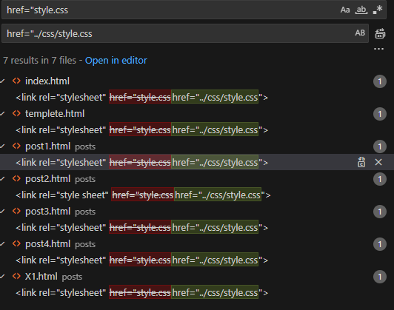394x310 pixels.
Task: Click the Replace All icon
Action: 380,33
